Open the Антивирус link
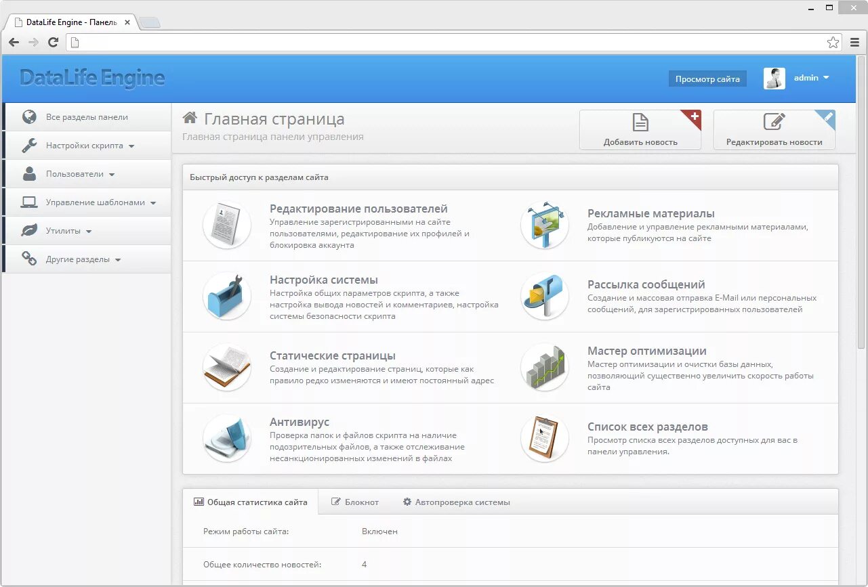This screenshot has height=587, width=868. click(x=299, y=422)
